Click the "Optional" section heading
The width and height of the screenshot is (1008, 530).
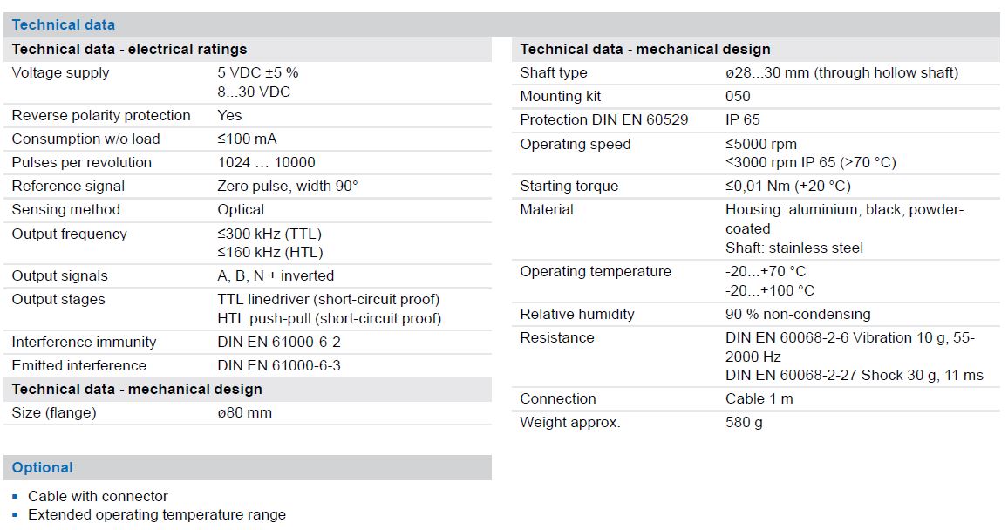coord(42,468)
